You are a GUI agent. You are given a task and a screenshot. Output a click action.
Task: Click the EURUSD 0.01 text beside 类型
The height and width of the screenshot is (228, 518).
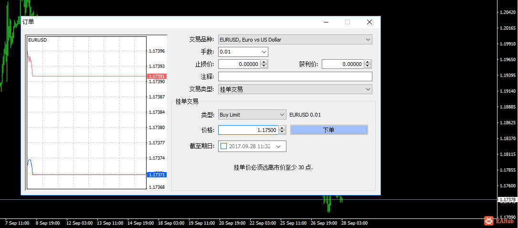coord(305,115)
